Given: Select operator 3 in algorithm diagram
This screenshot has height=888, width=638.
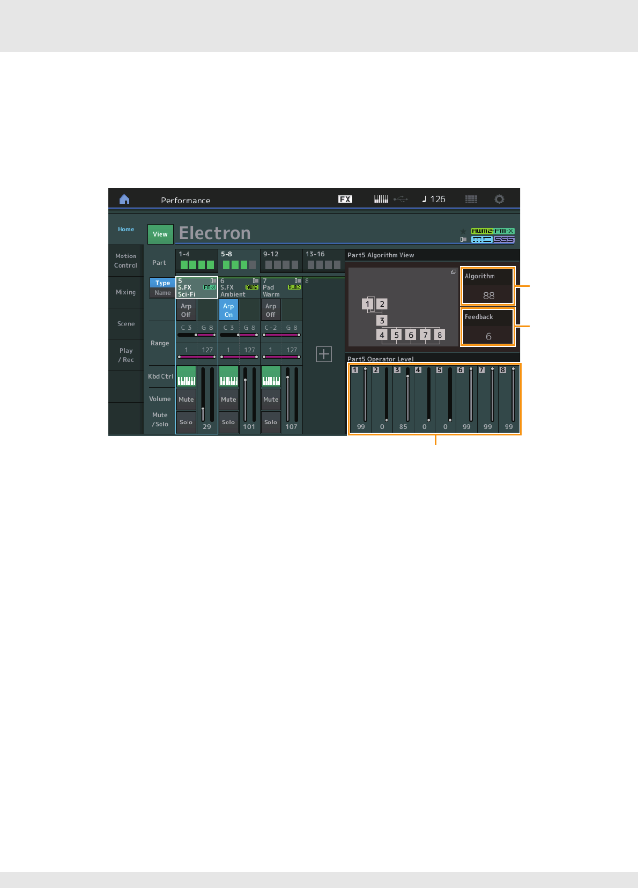Looking at the screenshot, I should (382, 320).
